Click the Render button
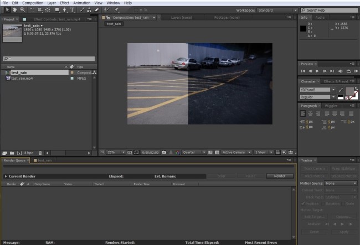360x245 pixels. click(280, 176)
